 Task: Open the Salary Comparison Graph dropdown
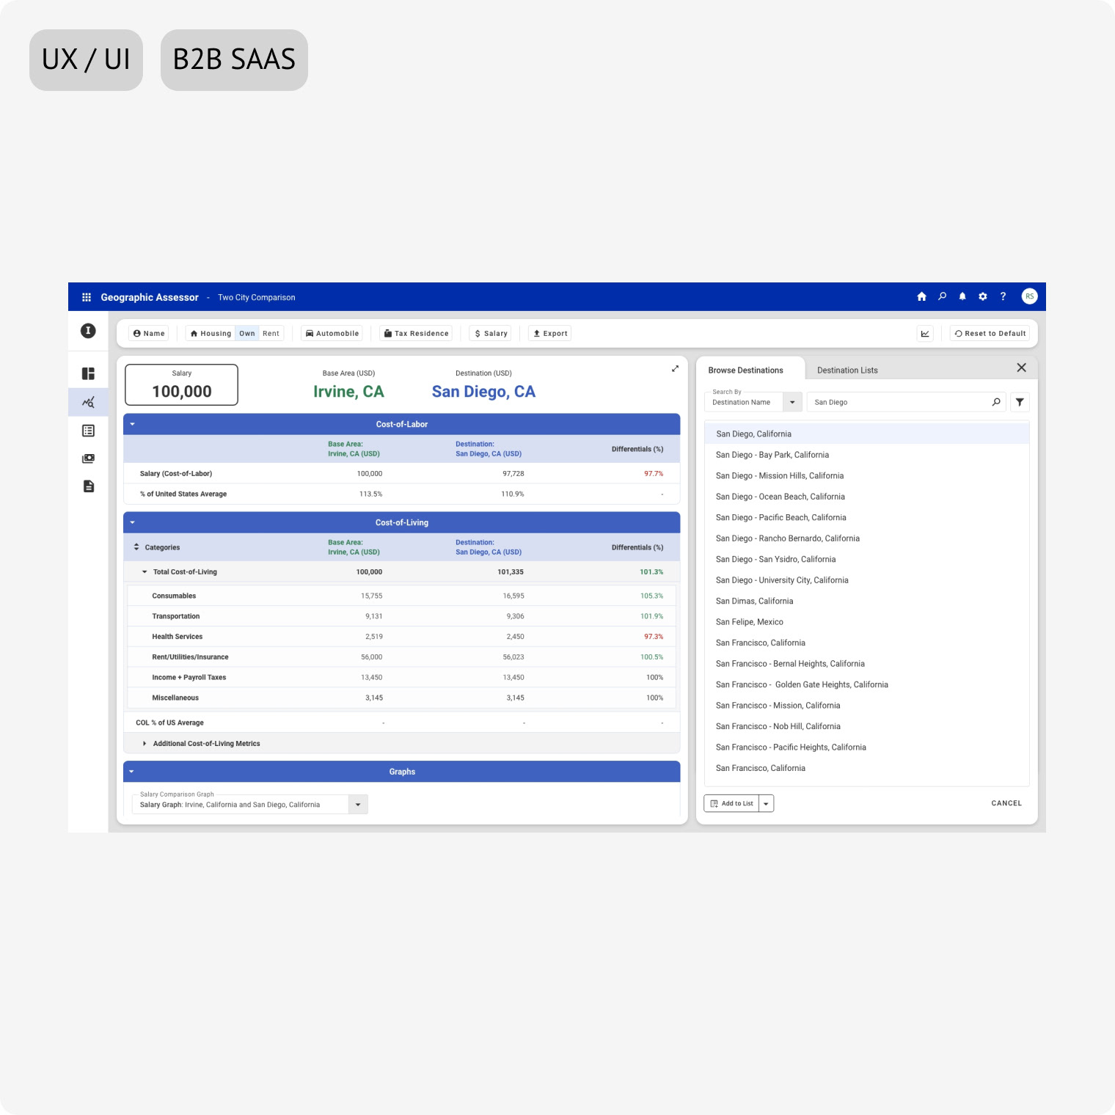[358, 805]
